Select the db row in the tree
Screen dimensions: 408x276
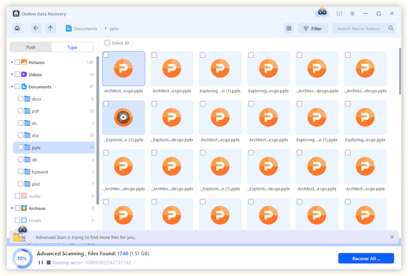click(x=54, y=159)
